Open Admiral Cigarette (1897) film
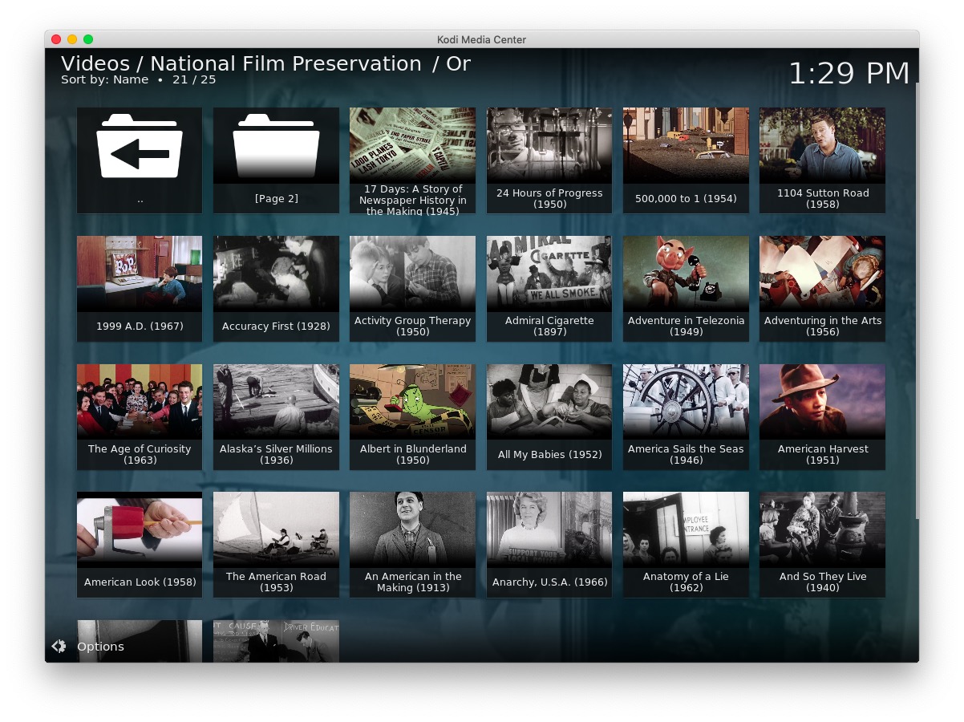This screenshot has width=964, height=722. tap(549, 288)
